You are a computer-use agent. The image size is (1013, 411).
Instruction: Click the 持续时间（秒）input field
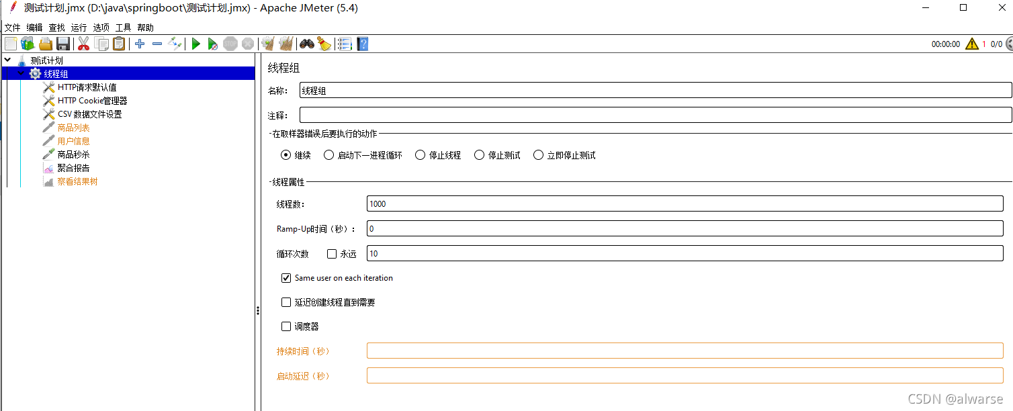point(685,351)
